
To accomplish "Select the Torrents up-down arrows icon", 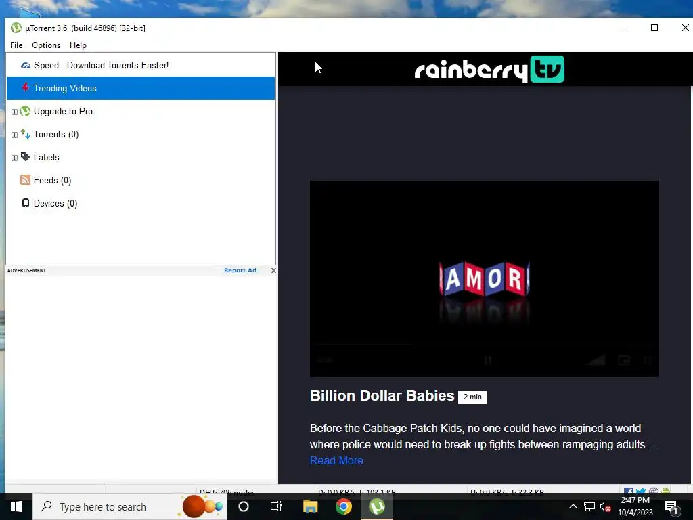I will tap(25, 134).
